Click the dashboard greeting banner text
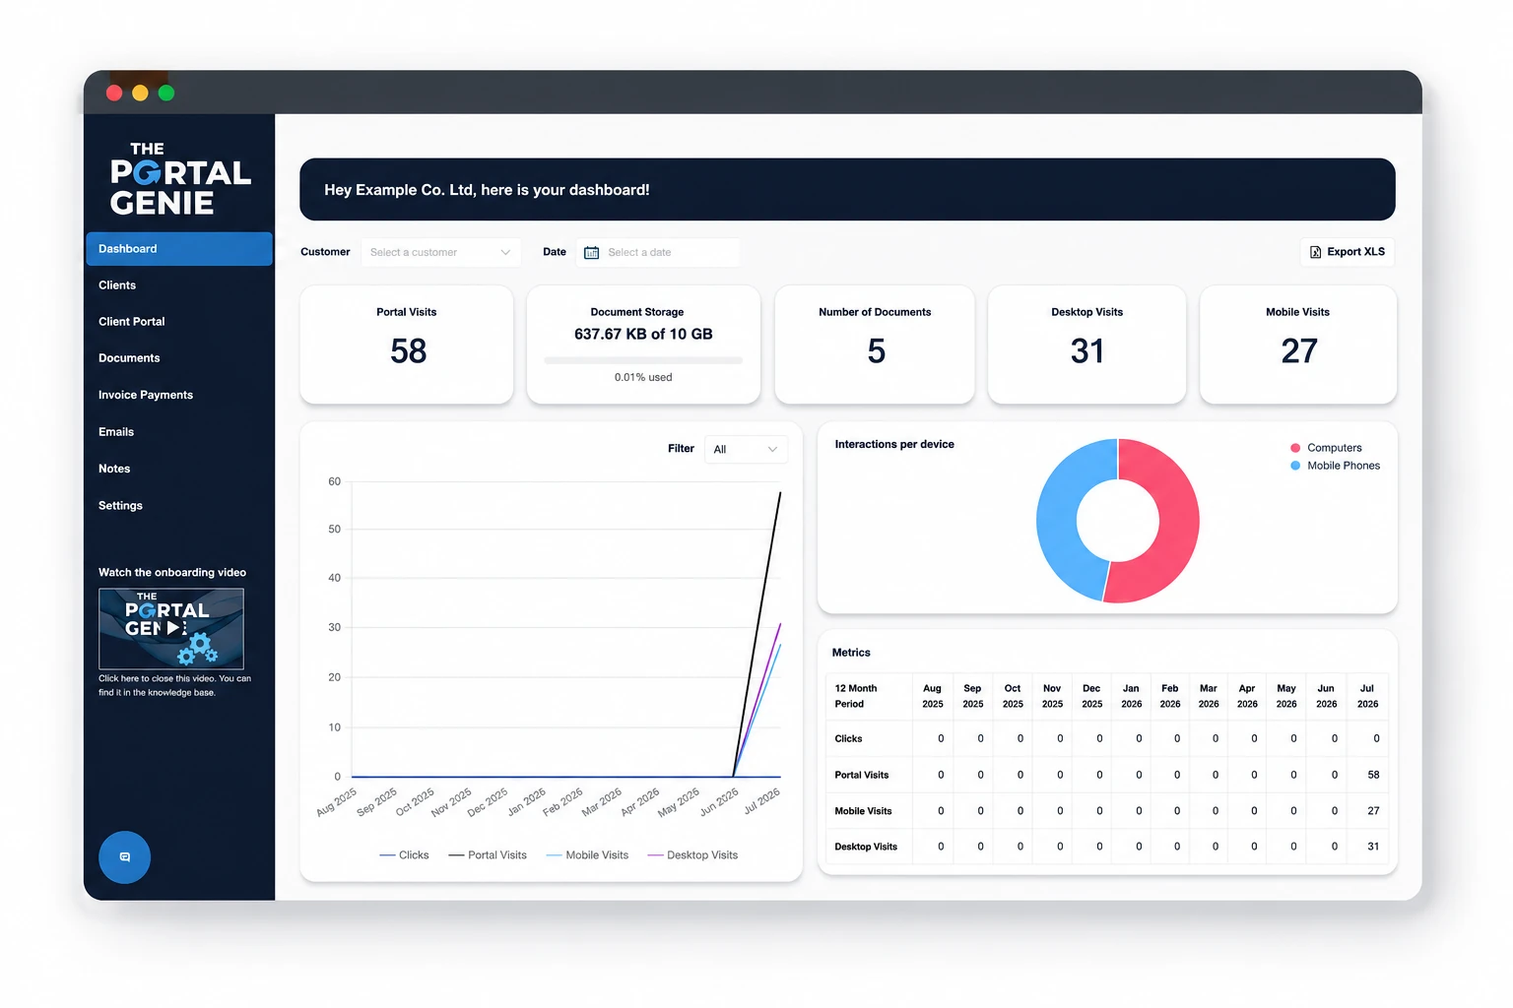Viewport: 1513px width, 1008px height. pyautogui.click(x=487, y=190)
